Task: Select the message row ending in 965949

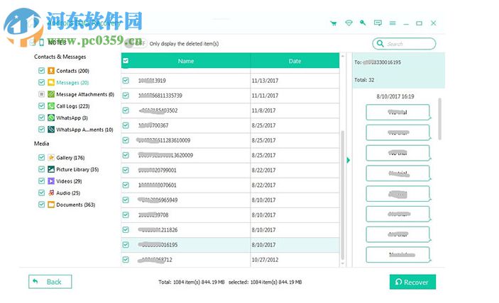Action: pos(230,200)
